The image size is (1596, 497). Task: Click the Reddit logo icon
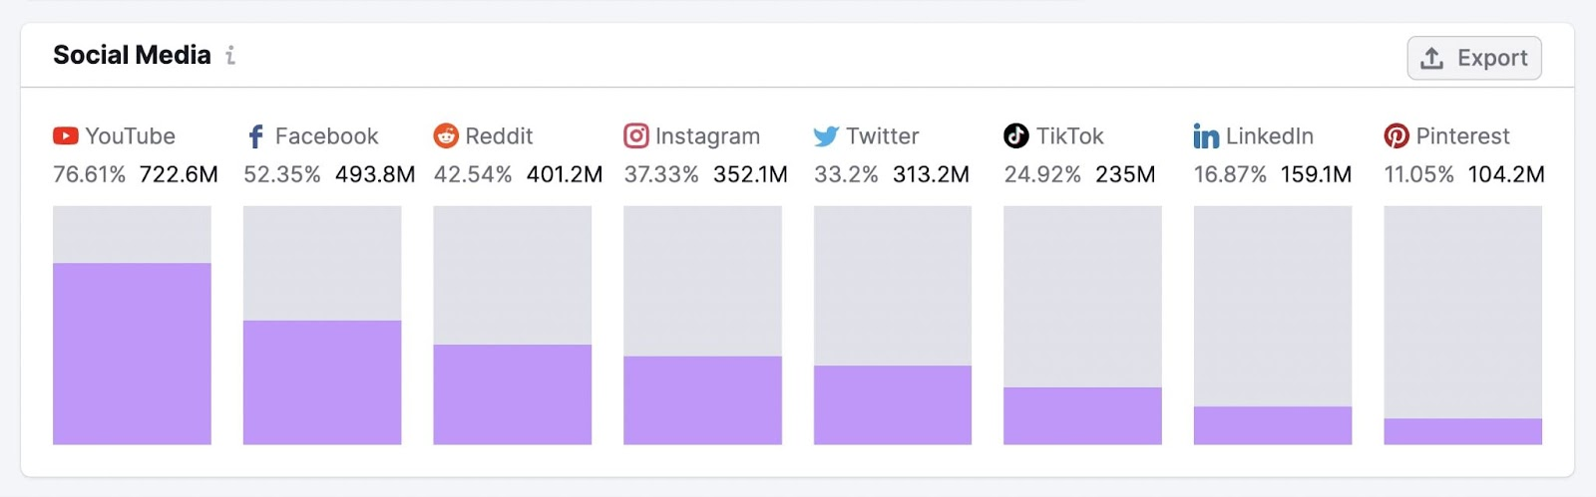point(446,136)
